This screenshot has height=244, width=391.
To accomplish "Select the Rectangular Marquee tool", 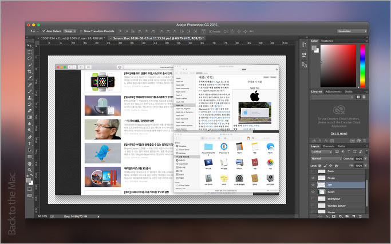I will coord(29,52).
